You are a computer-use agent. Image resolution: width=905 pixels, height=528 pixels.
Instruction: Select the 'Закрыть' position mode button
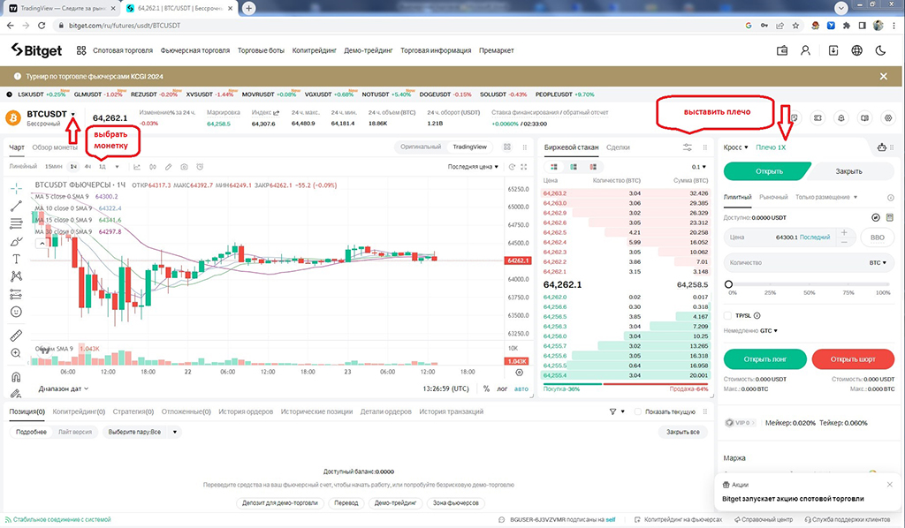pos(849,171)
